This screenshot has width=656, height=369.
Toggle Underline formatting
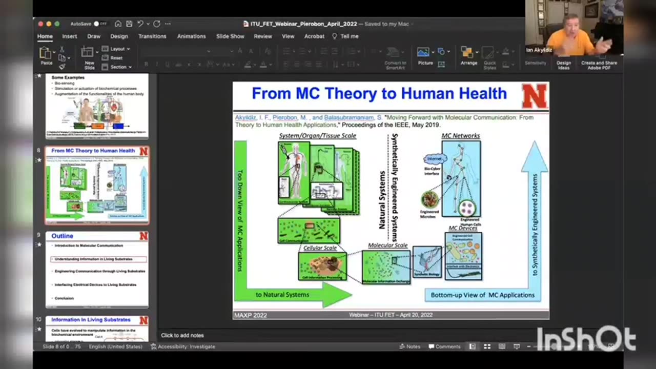tap(167, 64)
